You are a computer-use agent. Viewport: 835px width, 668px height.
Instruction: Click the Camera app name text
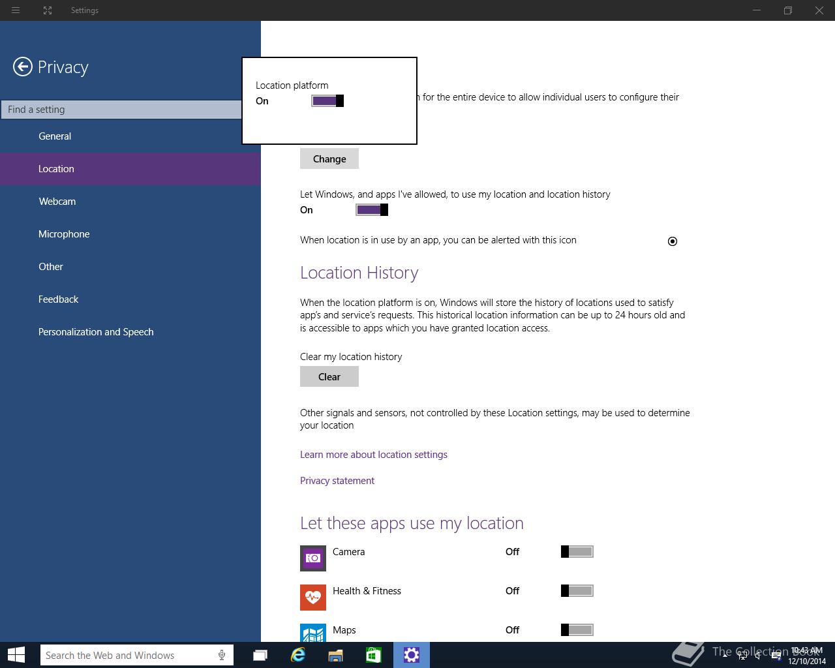348,552
